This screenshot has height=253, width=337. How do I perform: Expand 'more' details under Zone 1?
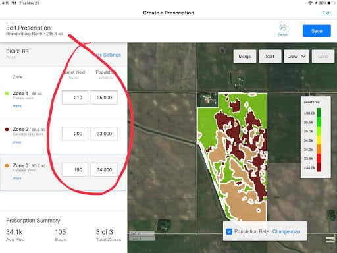tap(17, 106)
